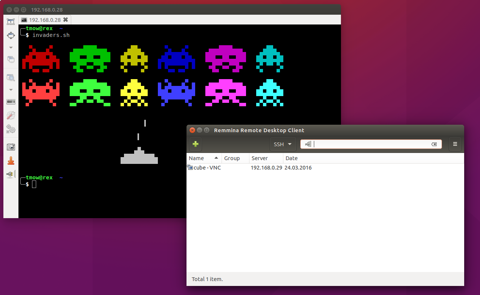Click terminal icon on 192.168.0.28 tab

pyautogui.click(x=24, y=20)
